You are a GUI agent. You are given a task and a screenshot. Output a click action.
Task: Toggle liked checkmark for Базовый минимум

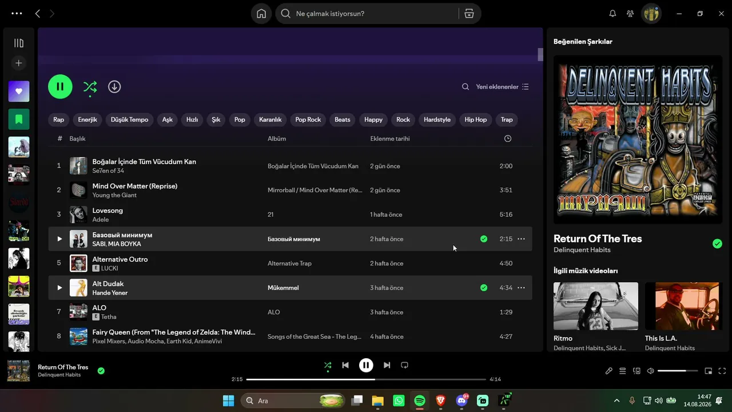click(x=484, y=239)
